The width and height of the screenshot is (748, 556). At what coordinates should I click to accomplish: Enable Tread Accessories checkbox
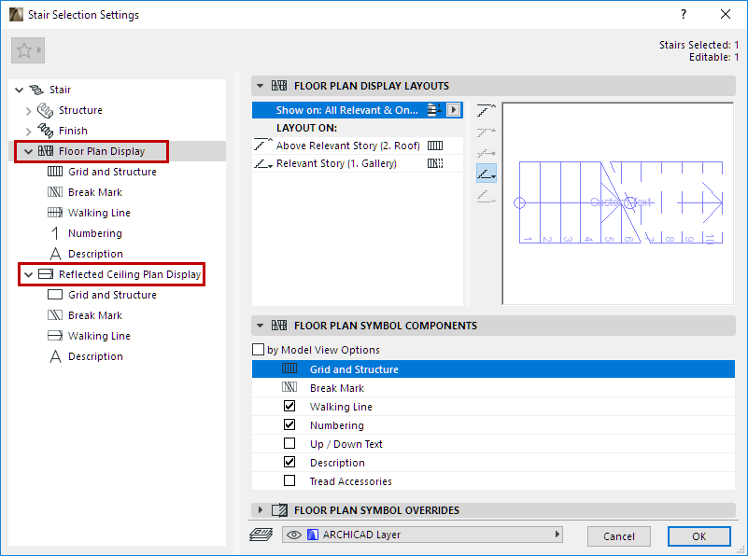[289, 480]
